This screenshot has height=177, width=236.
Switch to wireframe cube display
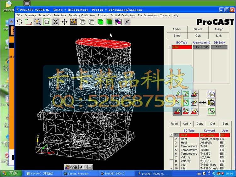[82, 22]
